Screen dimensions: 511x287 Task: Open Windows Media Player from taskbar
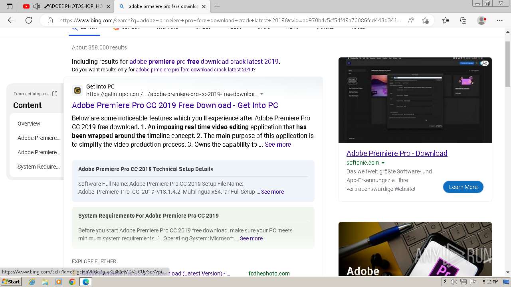59,282
